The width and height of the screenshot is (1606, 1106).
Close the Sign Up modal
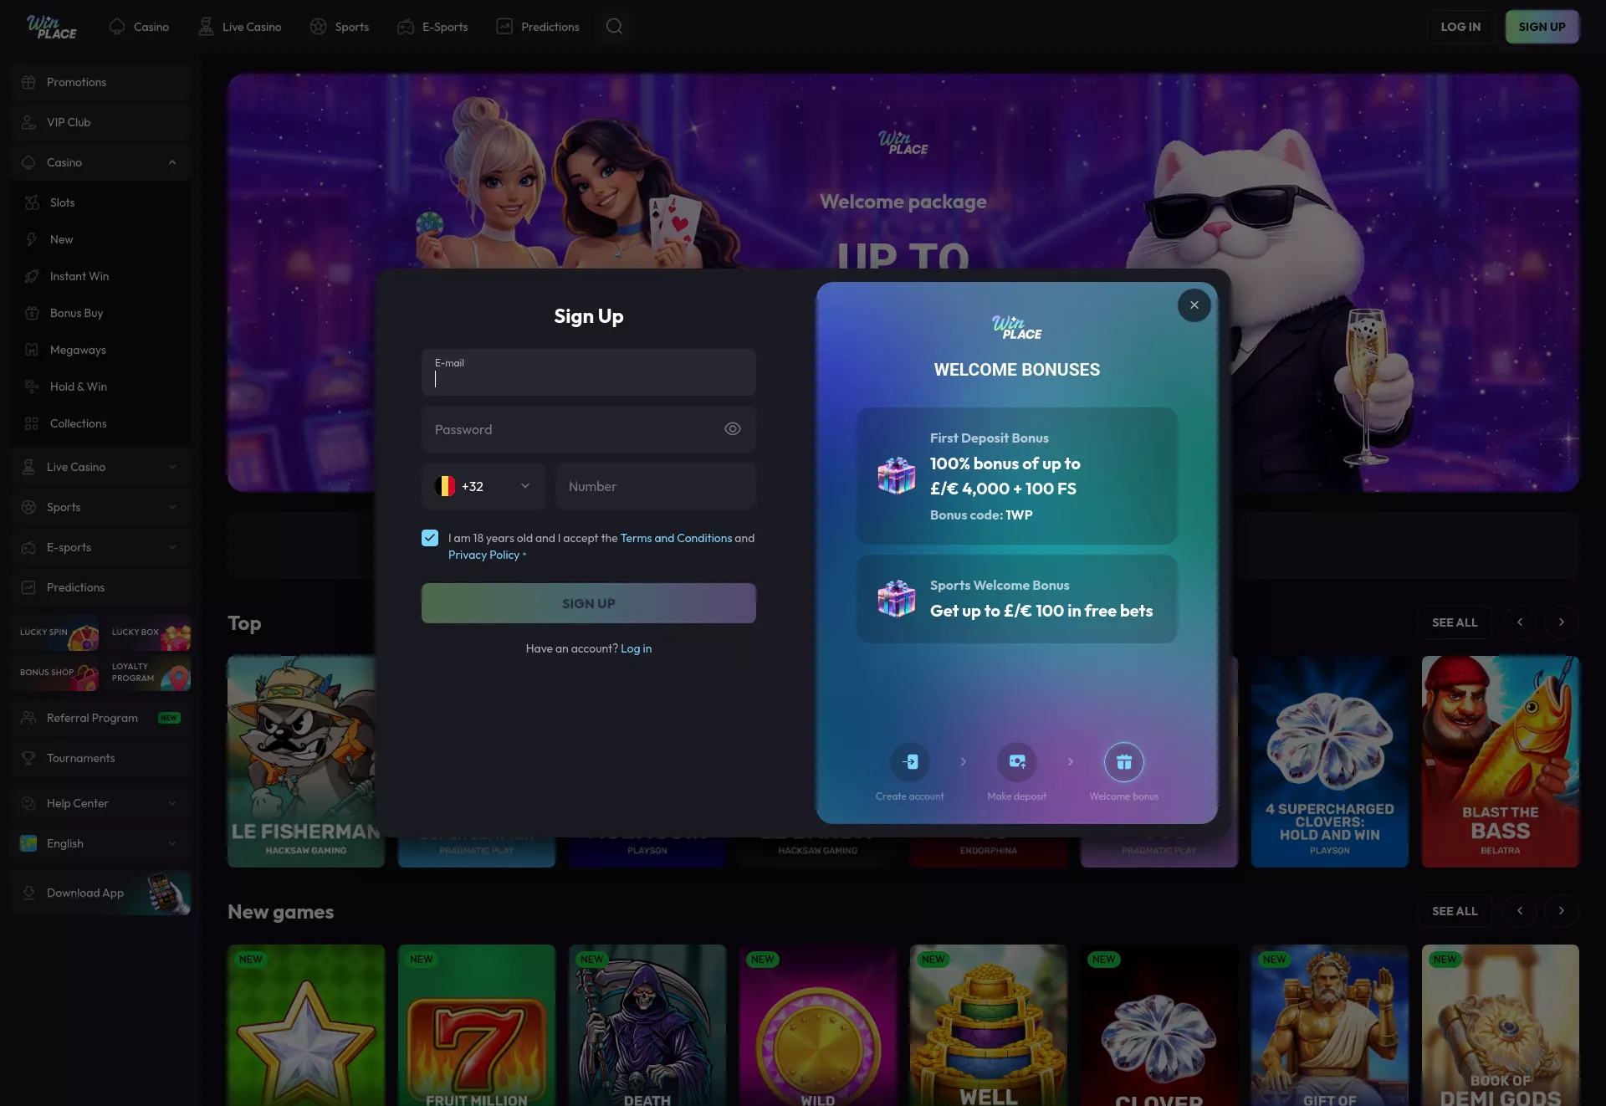pyautogui.click(x=1194, y=305)
